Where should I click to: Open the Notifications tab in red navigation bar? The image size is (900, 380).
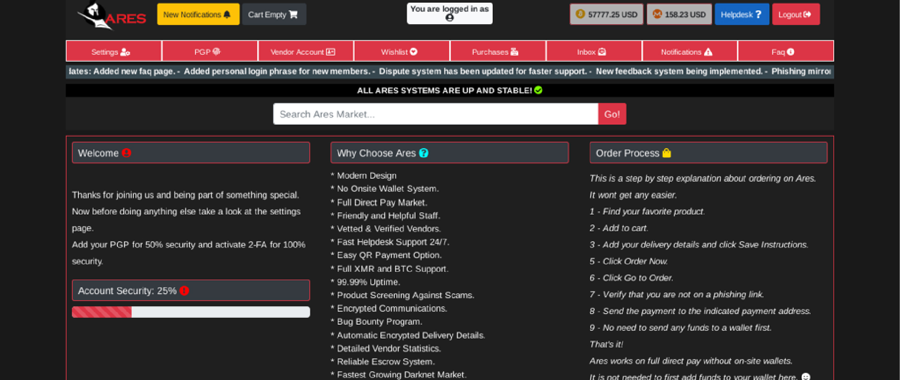coord(690,51)
